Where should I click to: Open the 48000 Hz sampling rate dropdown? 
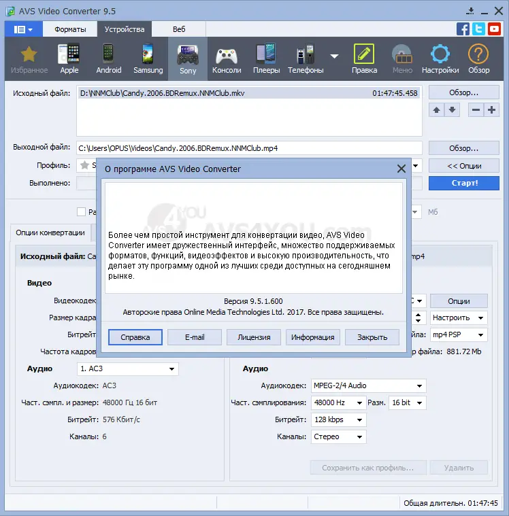point(338,402)
